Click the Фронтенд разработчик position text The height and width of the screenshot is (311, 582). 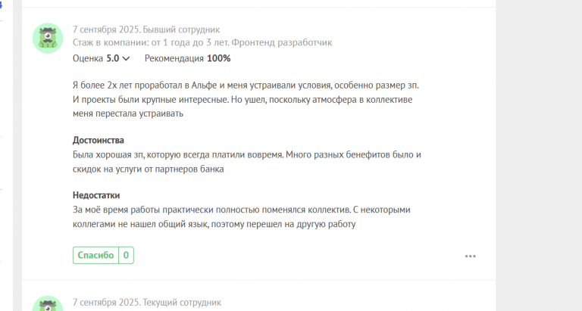point(282,42)
